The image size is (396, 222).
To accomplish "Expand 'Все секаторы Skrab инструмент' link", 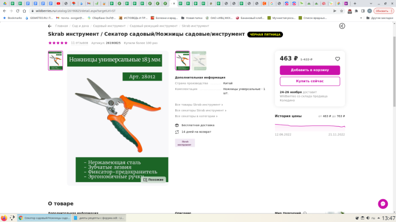I will (200, 110).
